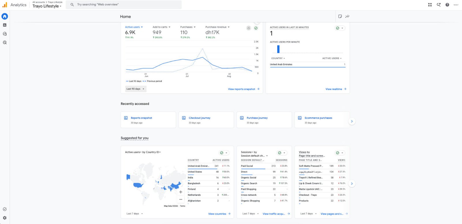Follow the View reports snapshot link

[x=244, y=89]
